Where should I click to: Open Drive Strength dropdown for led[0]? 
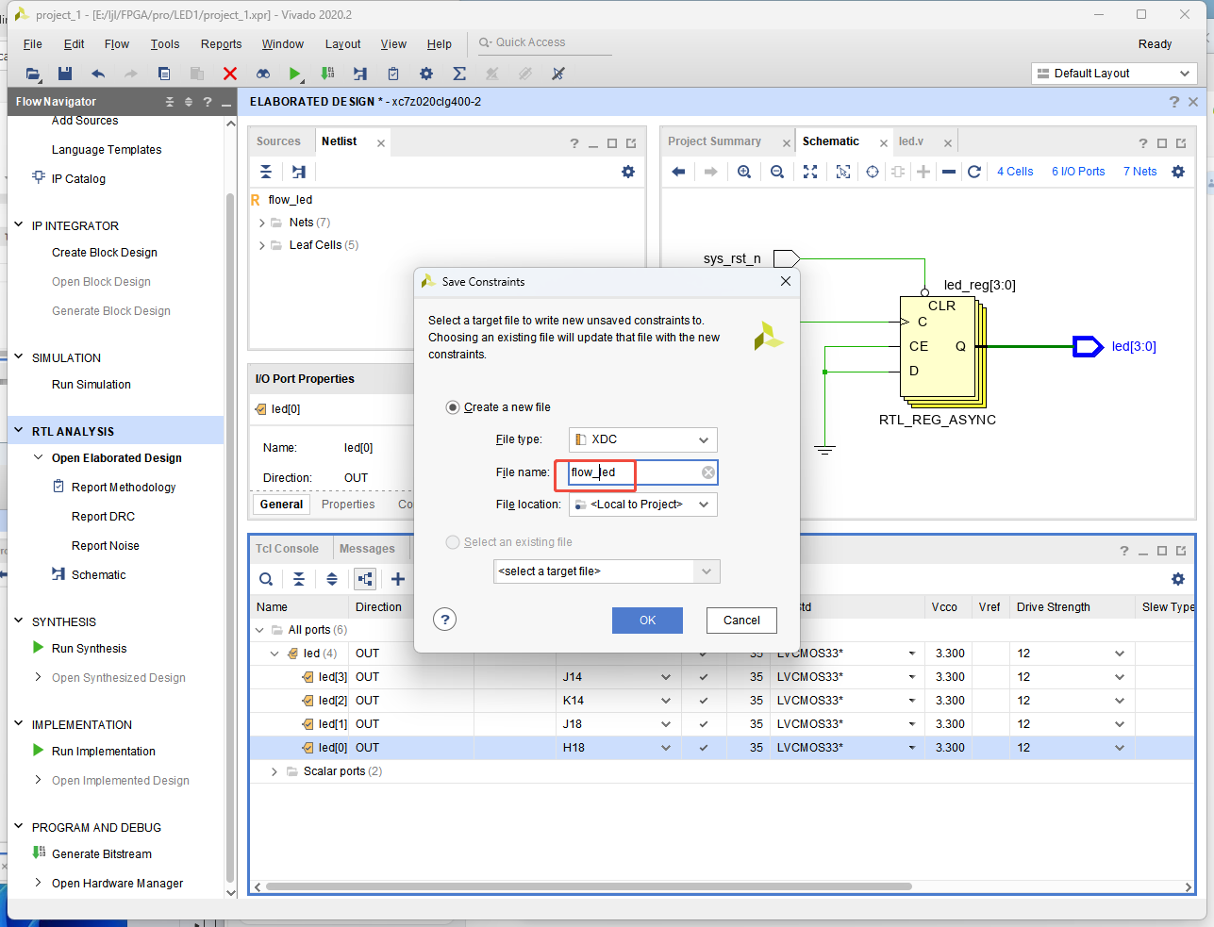point(1120,748)
